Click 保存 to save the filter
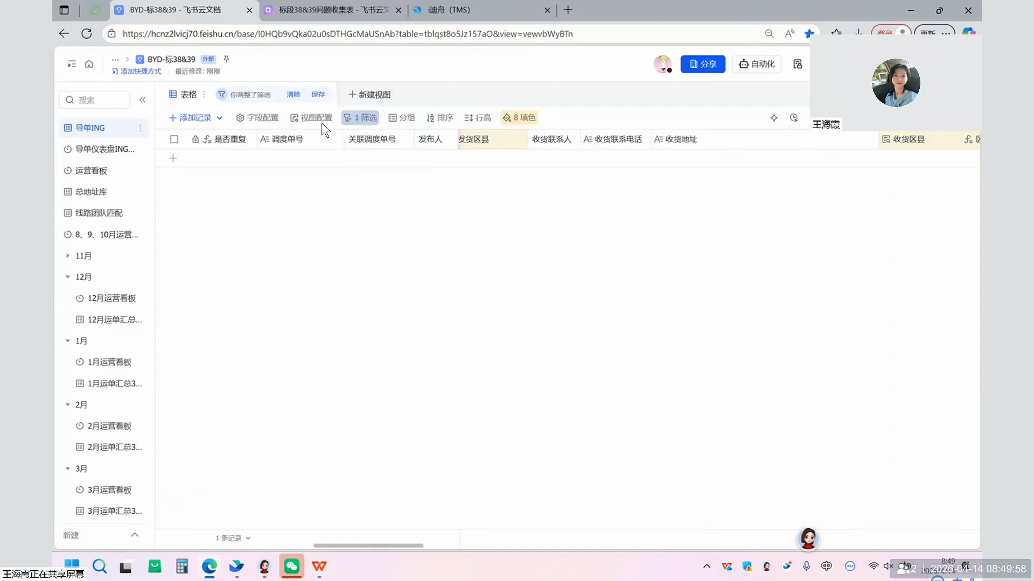 [x=318, y=95]
